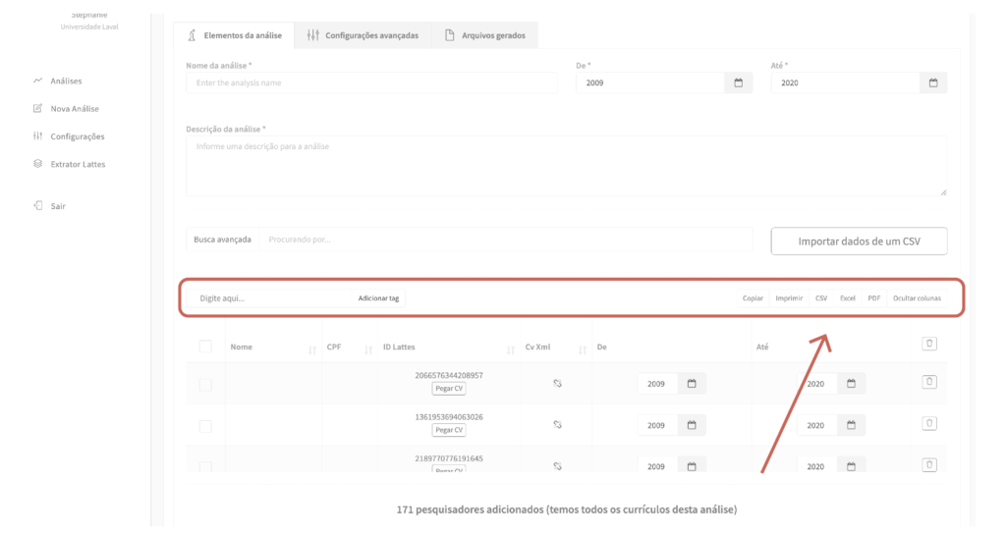Check the box for row 2066576344208957
1006x535 pixels.
205,385
